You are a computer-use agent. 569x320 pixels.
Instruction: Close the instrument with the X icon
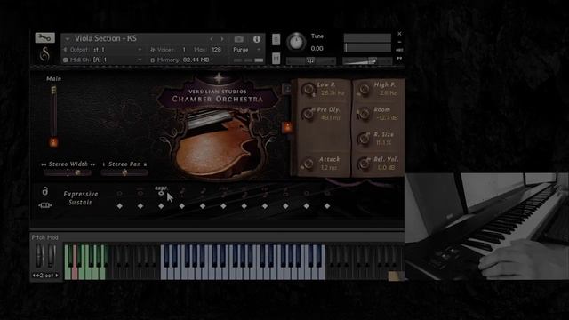tap(399, 34)
